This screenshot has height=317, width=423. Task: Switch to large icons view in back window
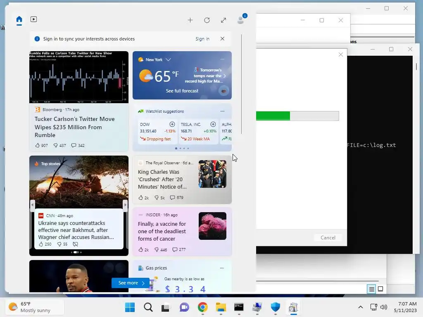tap(380, 289)
